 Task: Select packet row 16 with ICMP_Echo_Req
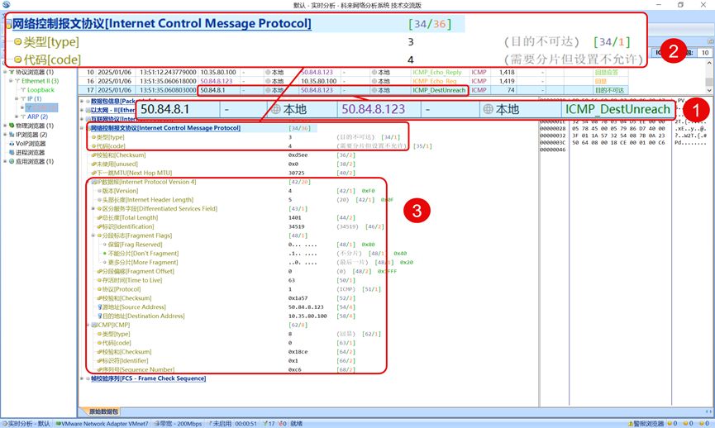pyautogui.click(x=353, y=81)
